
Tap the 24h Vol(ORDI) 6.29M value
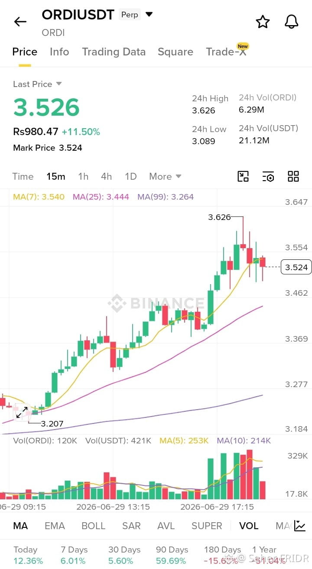(x=251, y=110)
